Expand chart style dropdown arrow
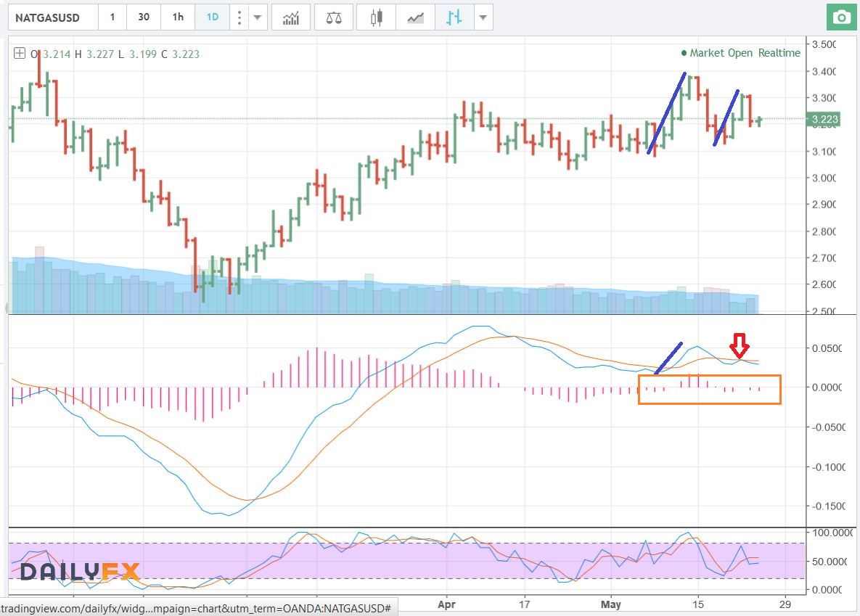This screenshot has width=860, height=616. pyautogui.click(x=483, y=17)
